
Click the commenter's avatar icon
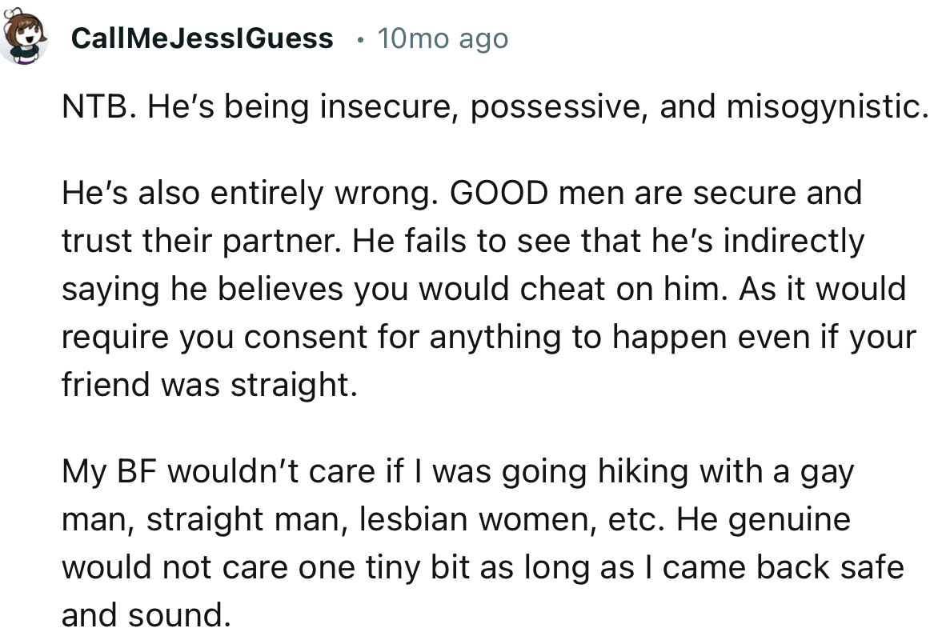coord(24,38)
